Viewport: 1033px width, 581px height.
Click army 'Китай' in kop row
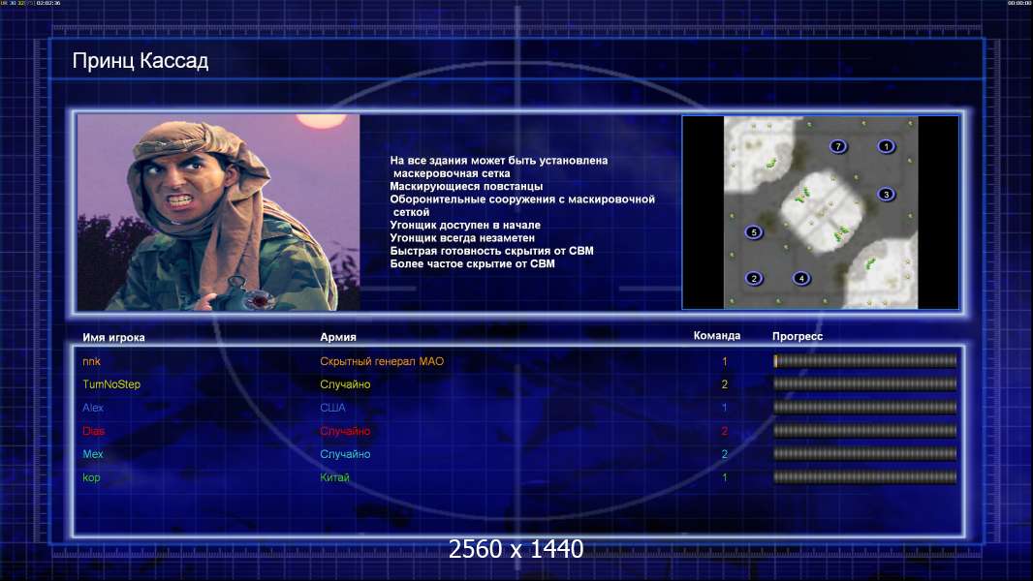click(334, 477)
